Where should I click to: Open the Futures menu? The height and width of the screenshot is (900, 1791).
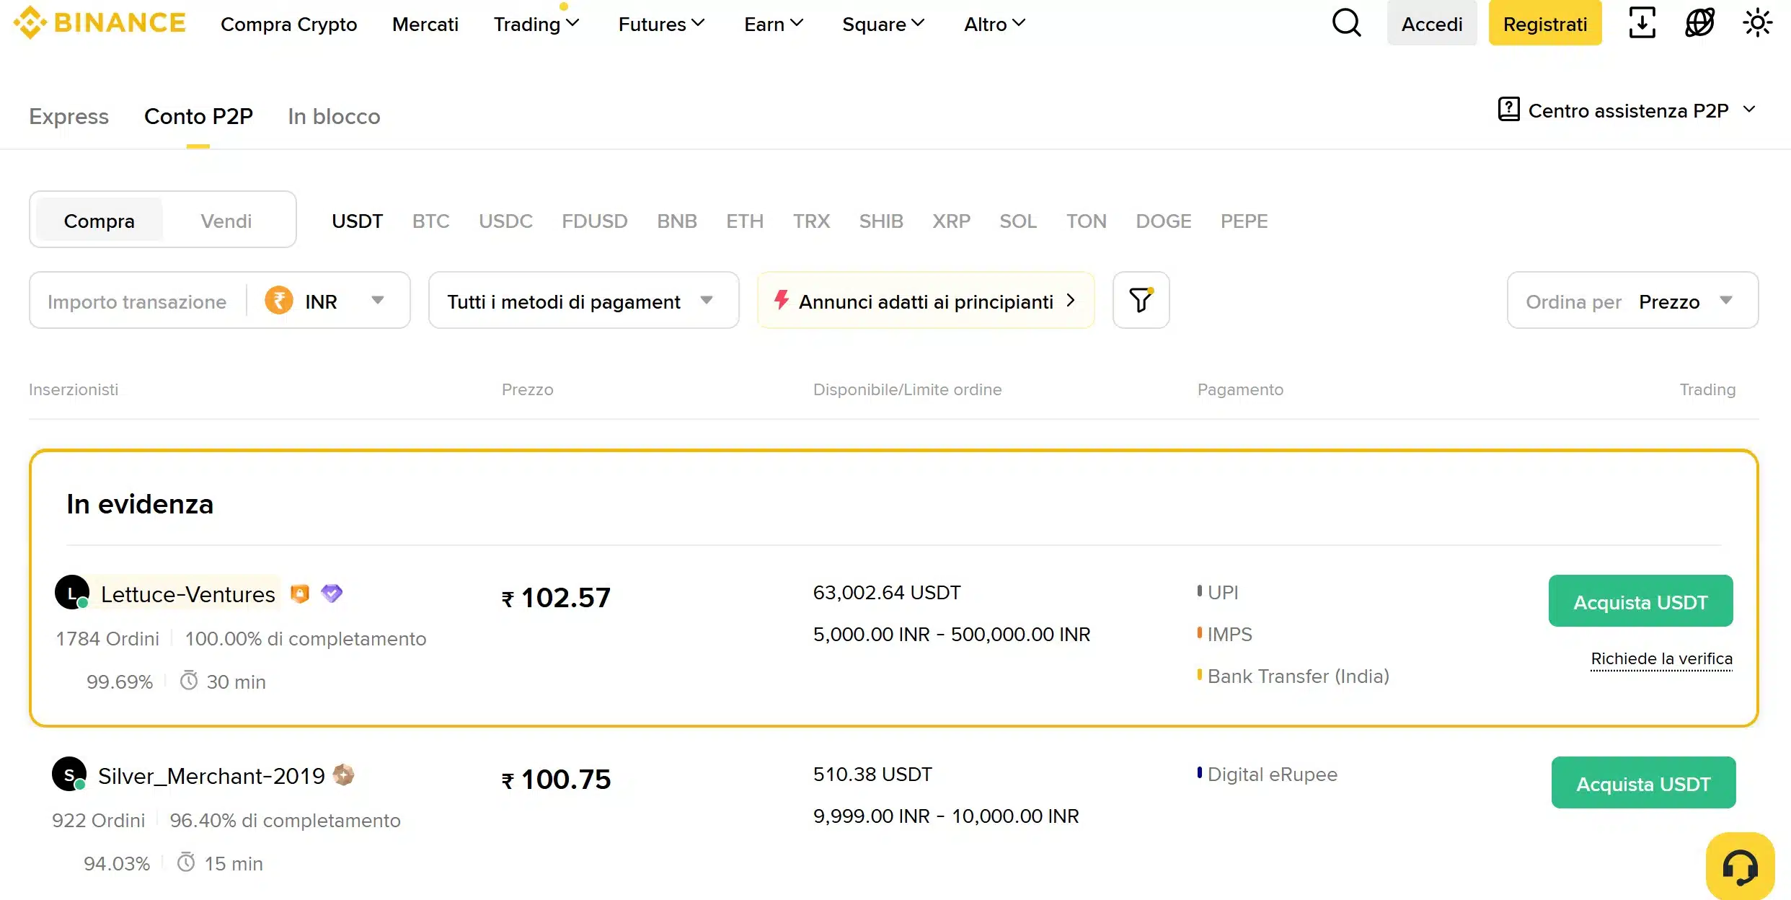point(660,24)
